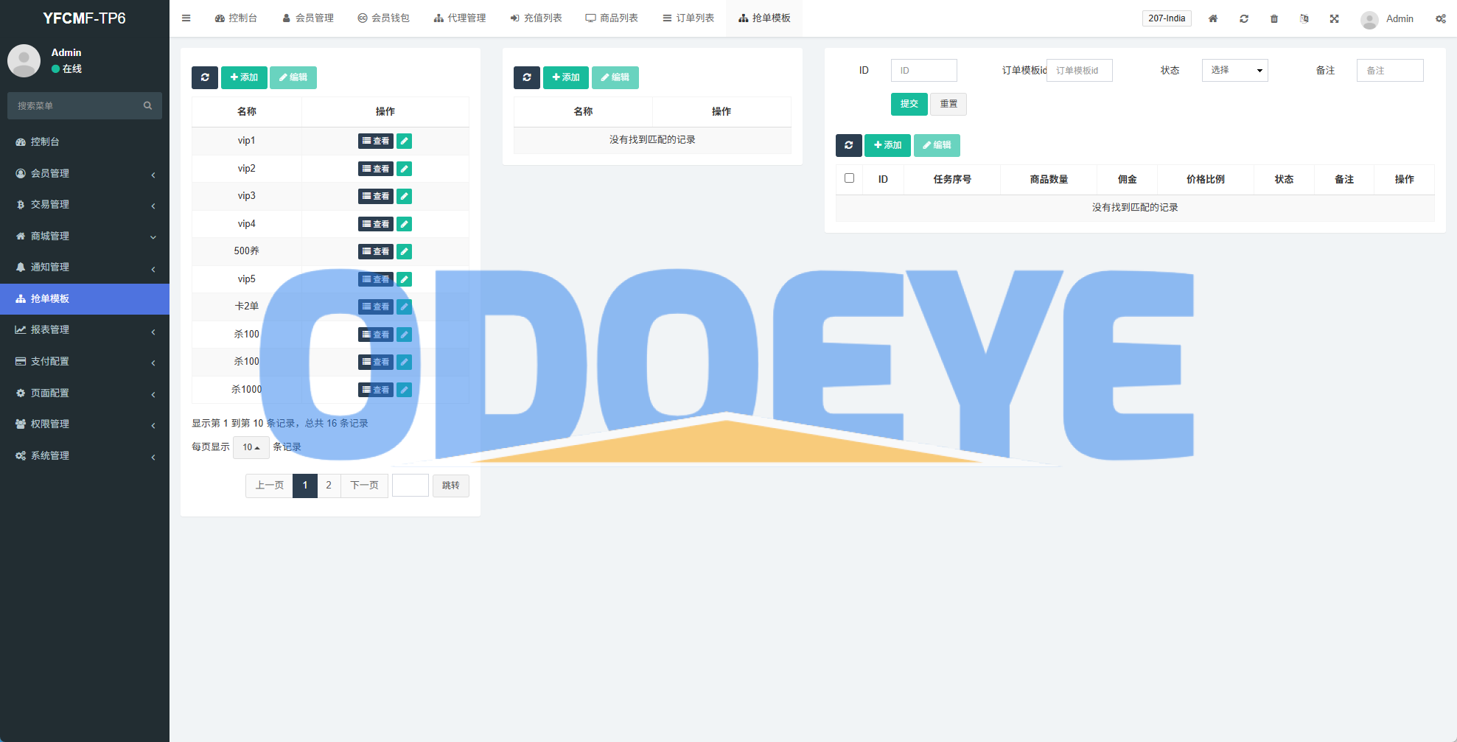The height and width of the screenshot is (742, 1457).
Task: Tick the select-all checkbox in right table header
Action: point(849,178)
